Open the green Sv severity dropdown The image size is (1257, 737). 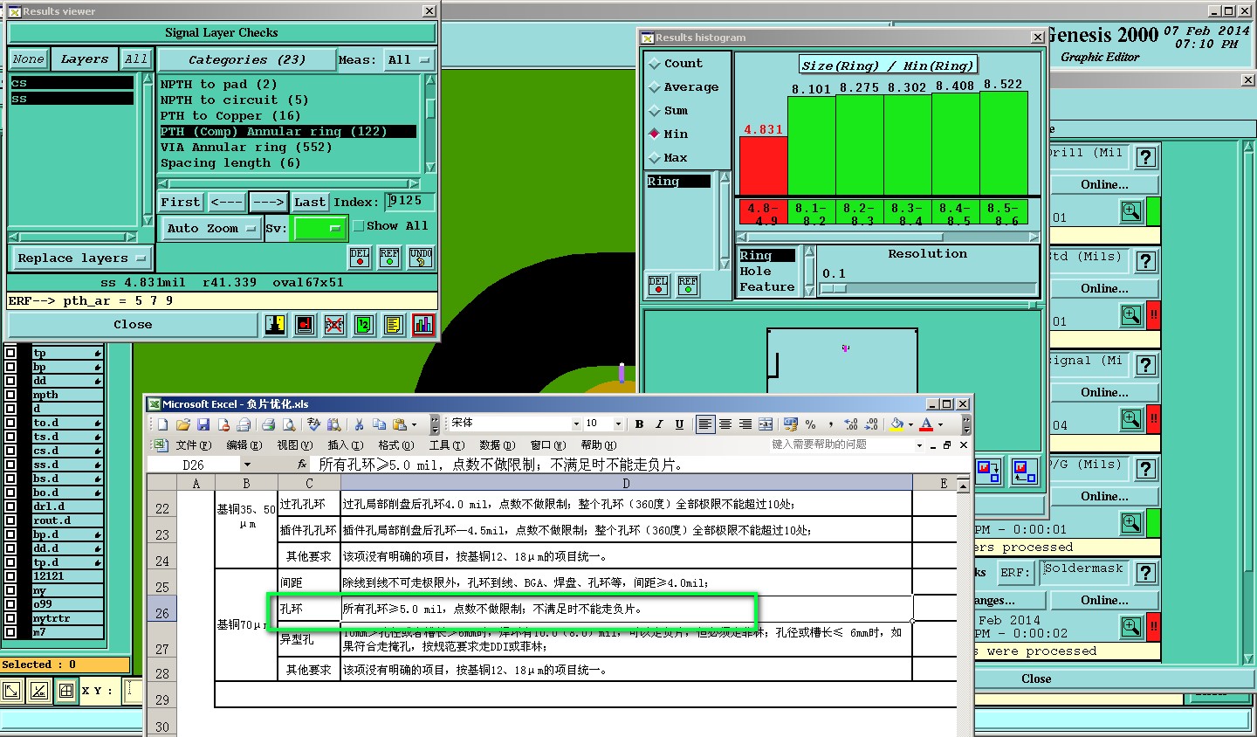click(320, 228)
